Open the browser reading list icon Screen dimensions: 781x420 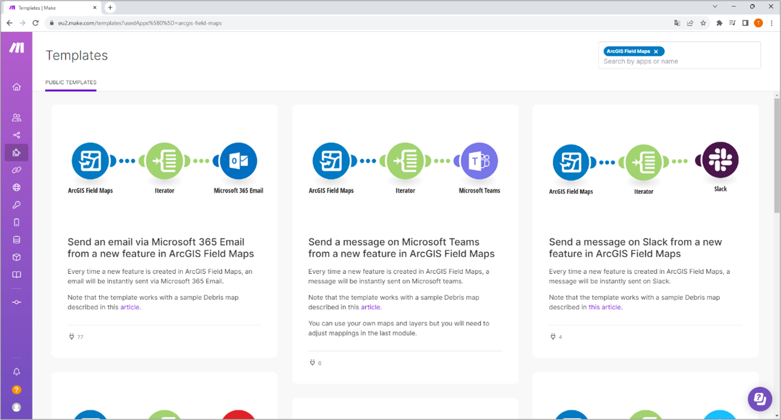click(732, 23)
